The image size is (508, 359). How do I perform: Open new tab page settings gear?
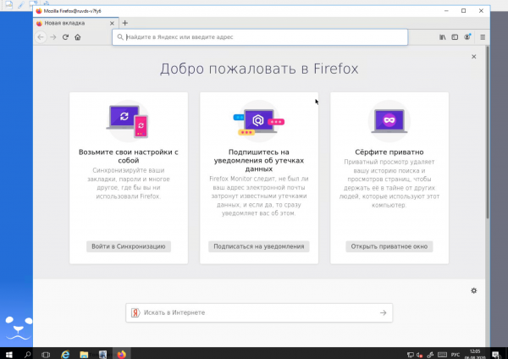pos(474,290)
